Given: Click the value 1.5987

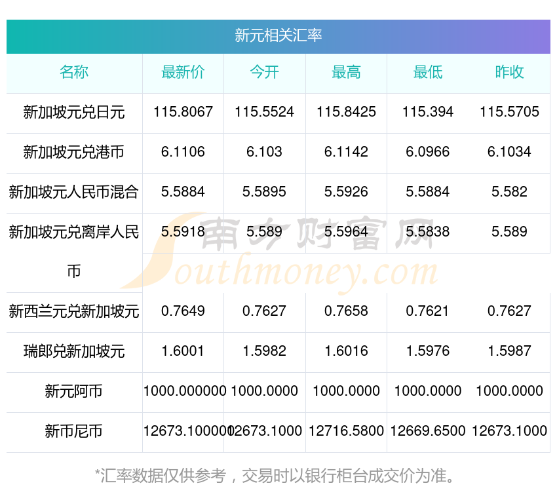Looking at the screenshot, I should [509, 351].
